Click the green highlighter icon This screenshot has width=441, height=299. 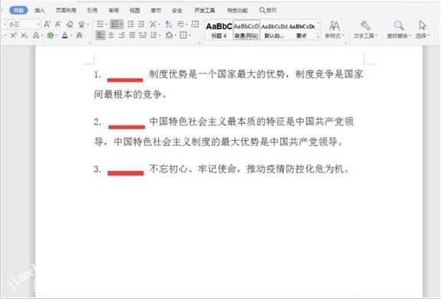coord(51,35)
